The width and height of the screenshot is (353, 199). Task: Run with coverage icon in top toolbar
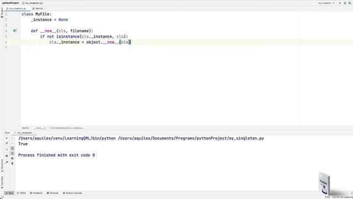tap(350, 3)
